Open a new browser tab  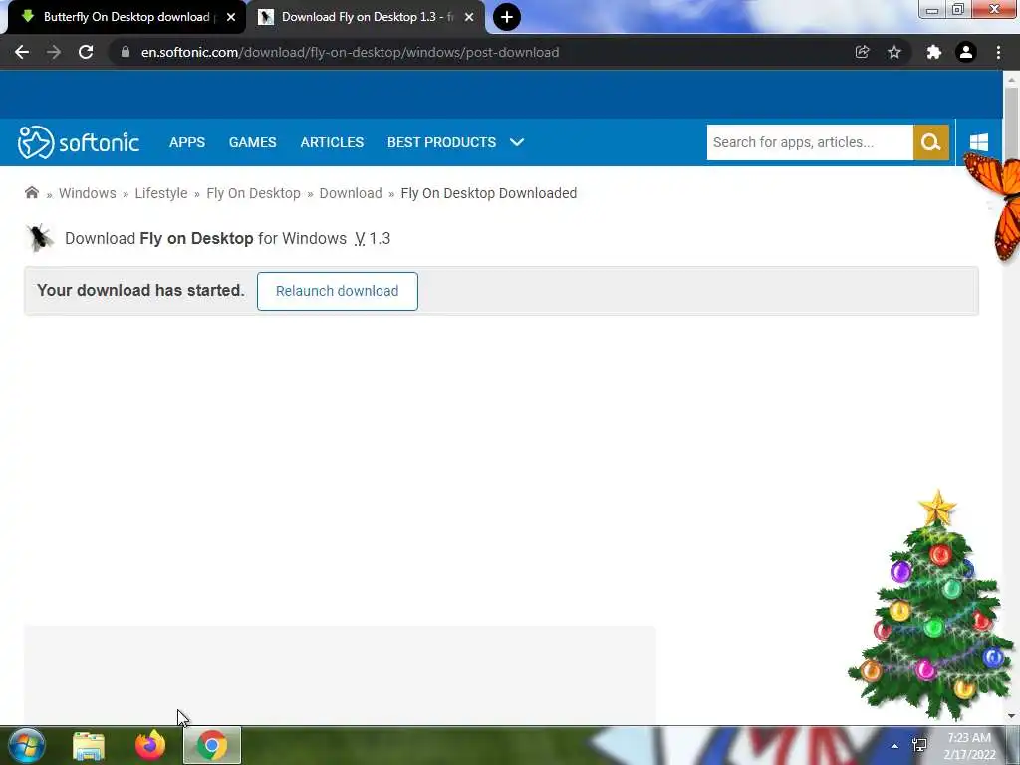[x=507, y=17]
